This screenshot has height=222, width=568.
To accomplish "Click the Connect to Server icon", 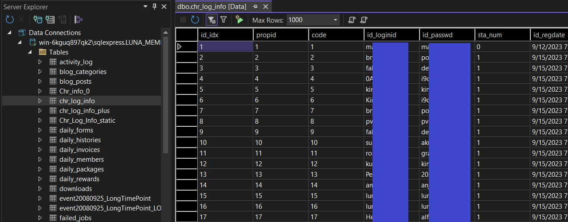I will [x=50, y=19].
